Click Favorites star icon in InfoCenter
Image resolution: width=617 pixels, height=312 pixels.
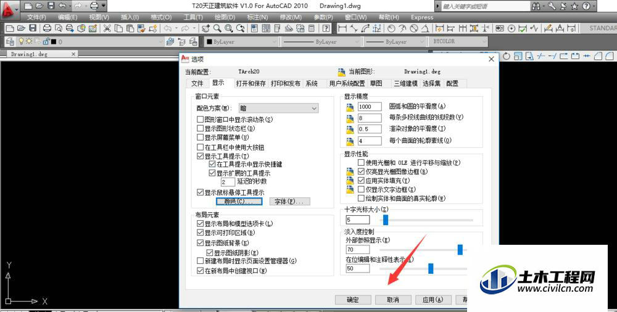tap(574, 6)
